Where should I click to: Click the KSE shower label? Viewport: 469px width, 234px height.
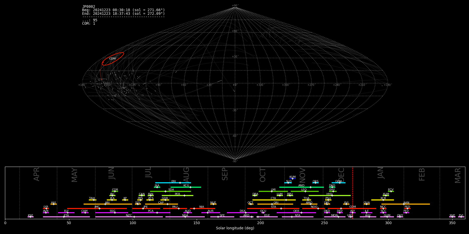[30, 216]
